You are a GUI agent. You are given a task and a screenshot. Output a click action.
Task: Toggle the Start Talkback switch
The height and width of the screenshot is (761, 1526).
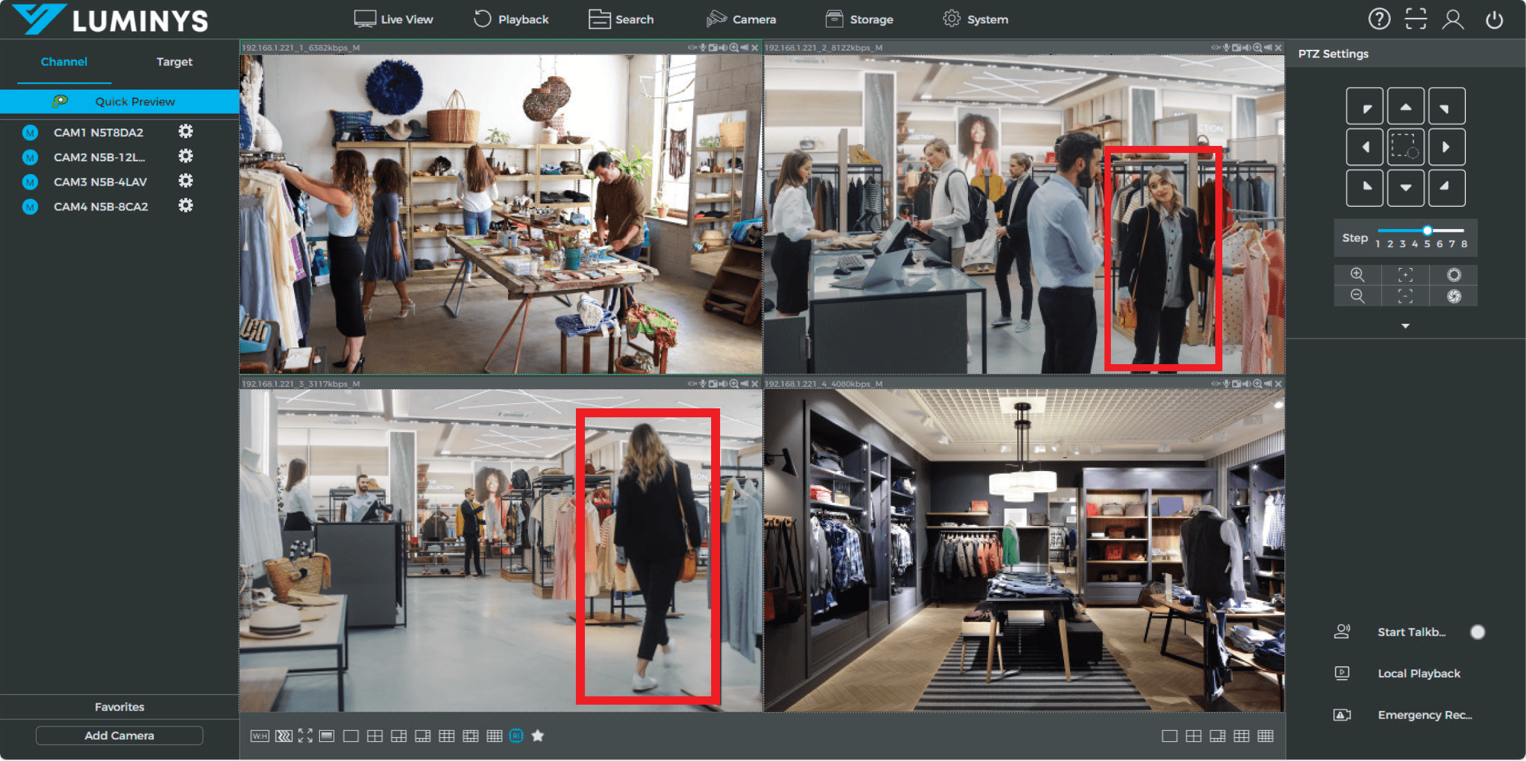pos(1477,632)
